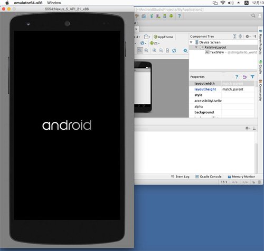Click the input source A icon in menu bar
The image size is (264, 251).
(247, 3)
